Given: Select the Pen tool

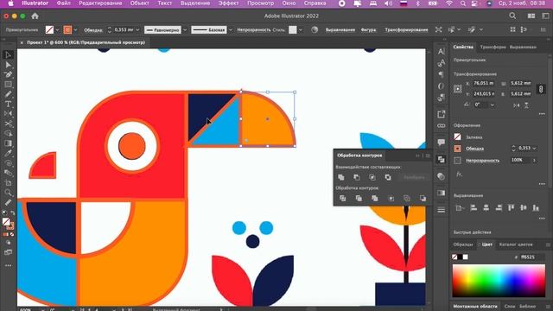Looking at the screenshot, I should (8, 75).
